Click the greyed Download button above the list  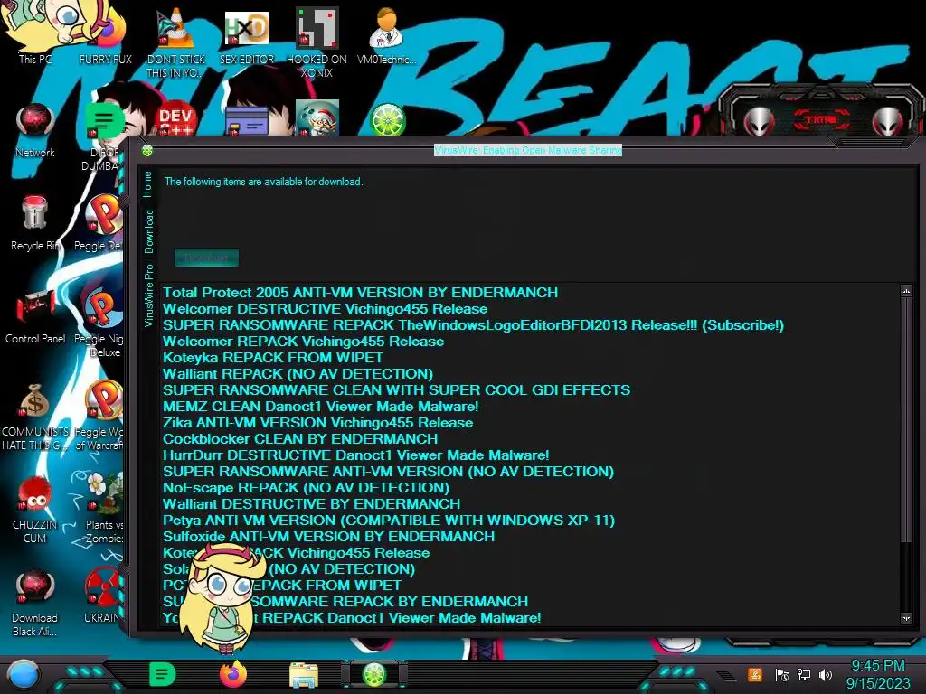[207, 258]
